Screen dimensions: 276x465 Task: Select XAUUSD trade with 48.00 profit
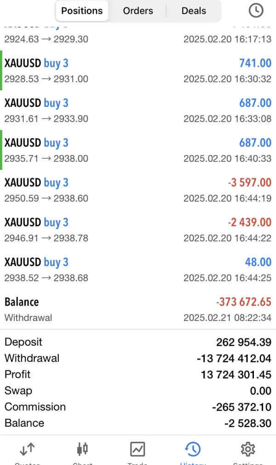(138, 269)
